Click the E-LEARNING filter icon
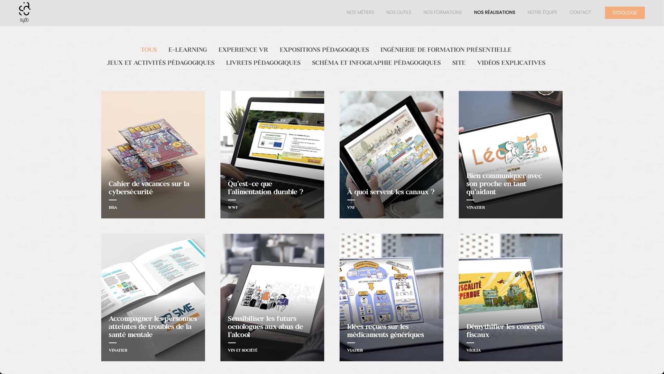664x374 pixels. [188, 50]
